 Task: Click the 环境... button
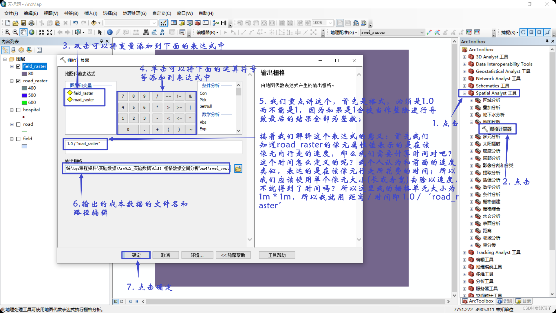[x=197, y=255]
